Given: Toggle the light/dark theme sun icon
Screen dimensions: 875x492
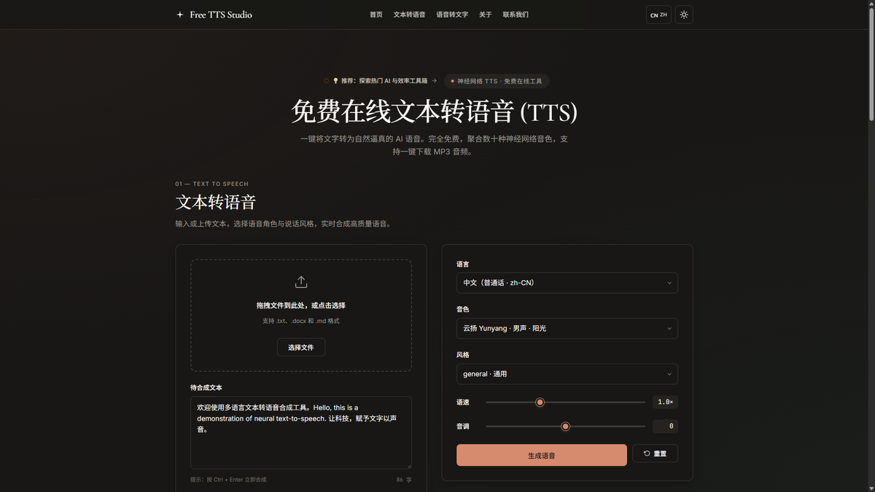Looking at the screenshot, I should 683,15.
